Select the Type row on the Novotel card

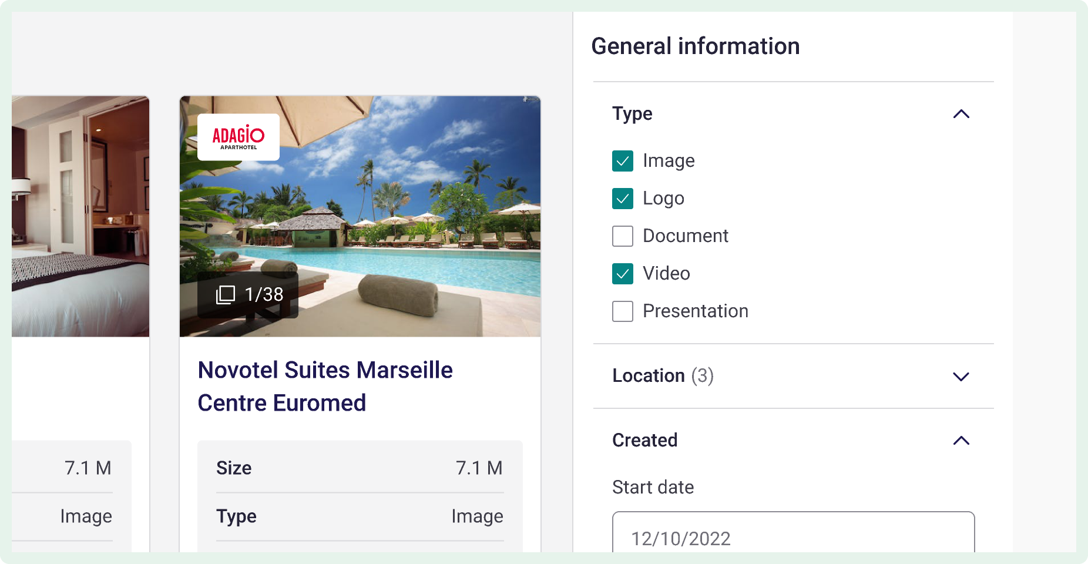[x=359, y=516]
